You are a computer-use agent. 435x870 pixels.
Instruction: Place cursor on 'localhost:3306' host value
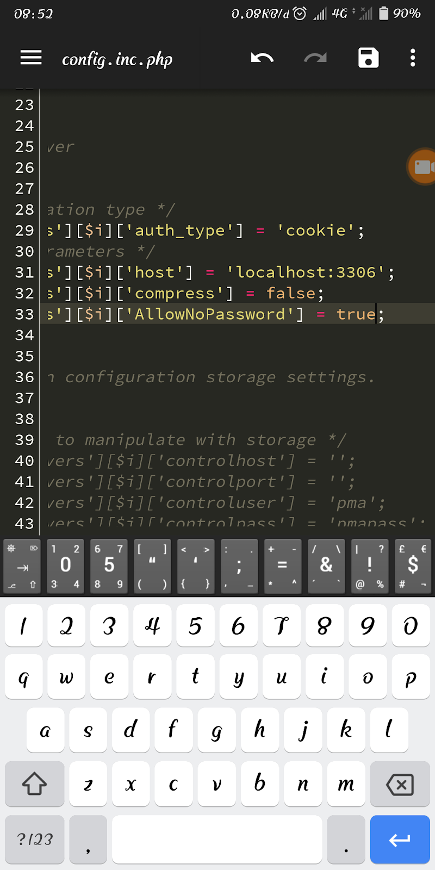tap(306, 272)
